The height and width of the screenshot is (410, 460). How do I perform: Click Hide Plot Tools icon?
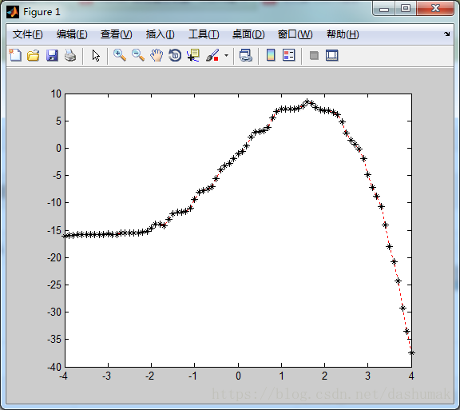click(314, 55)
